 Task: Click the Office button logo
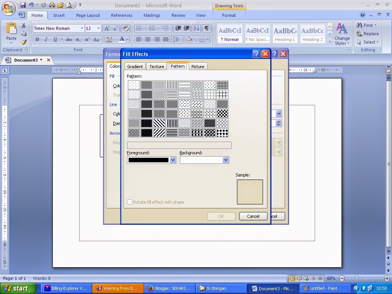[8, 8]
